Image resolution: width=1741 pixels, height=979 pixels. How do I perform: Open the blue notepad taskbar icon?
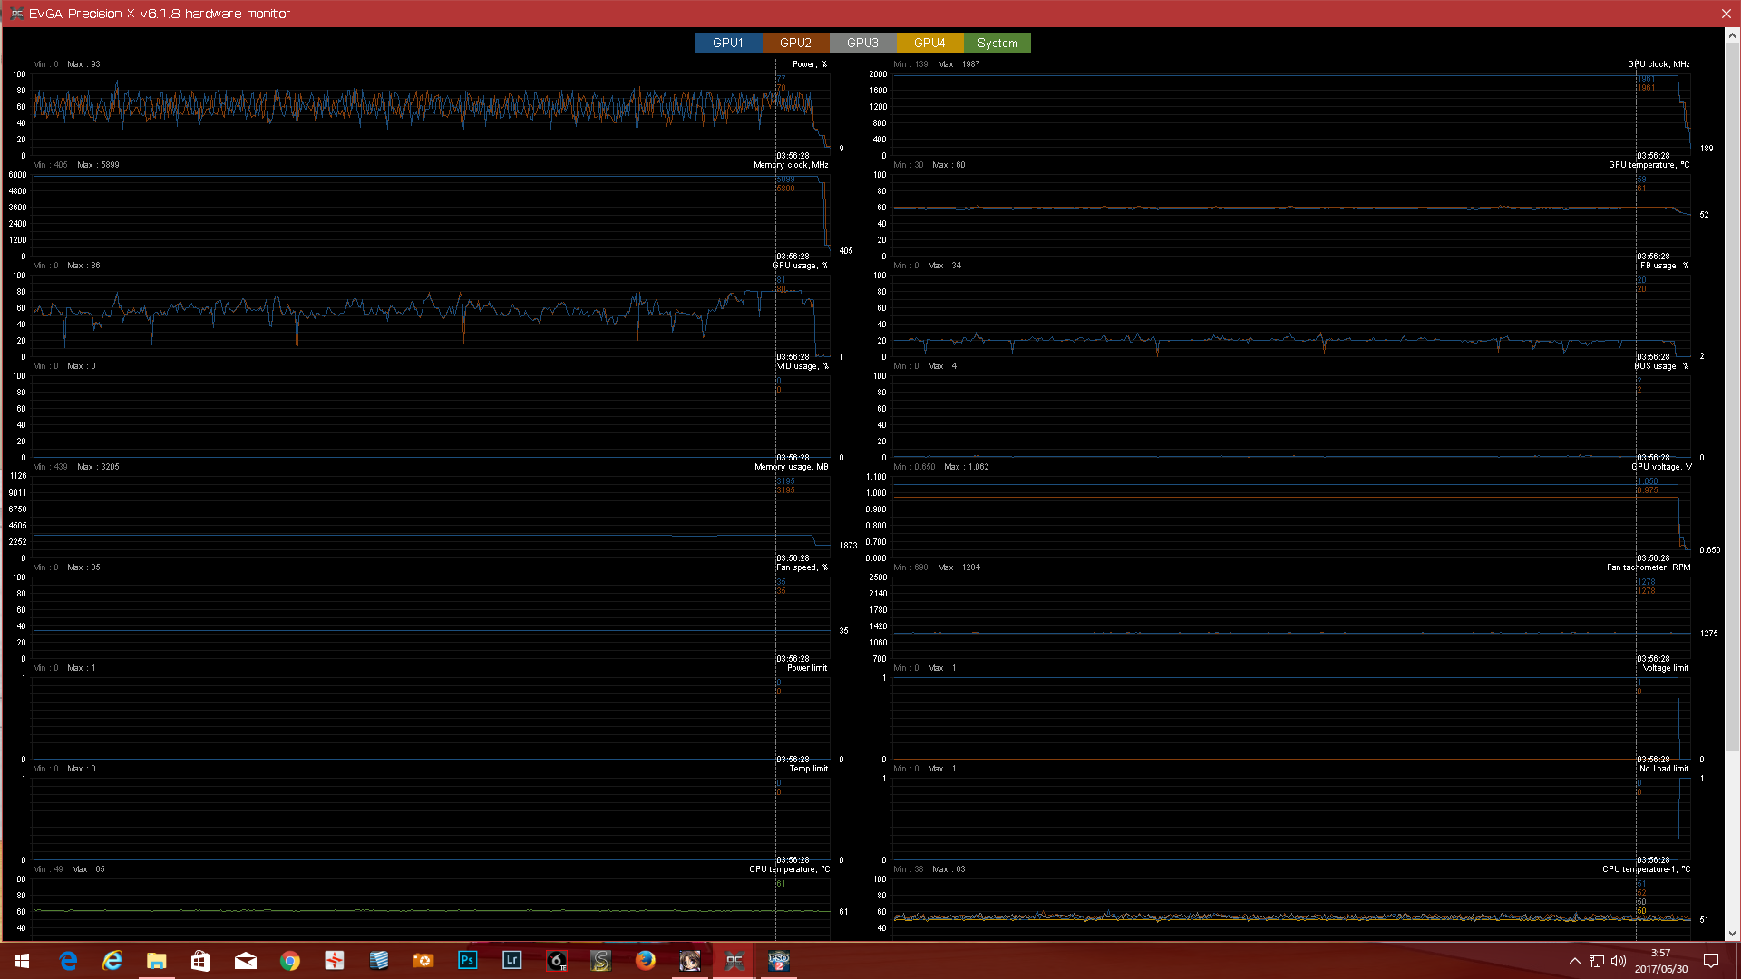pos(379,960)
